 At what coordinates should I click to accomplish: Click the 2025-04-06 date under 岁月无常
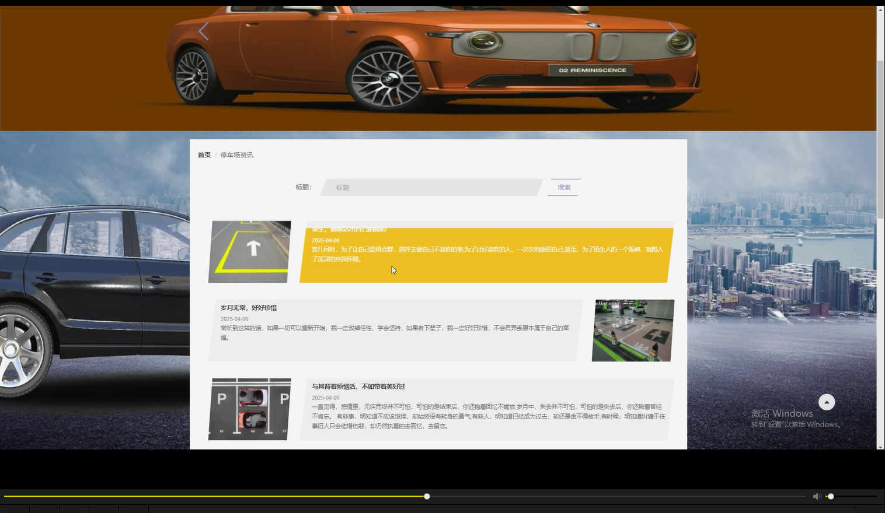pos(234,319)
